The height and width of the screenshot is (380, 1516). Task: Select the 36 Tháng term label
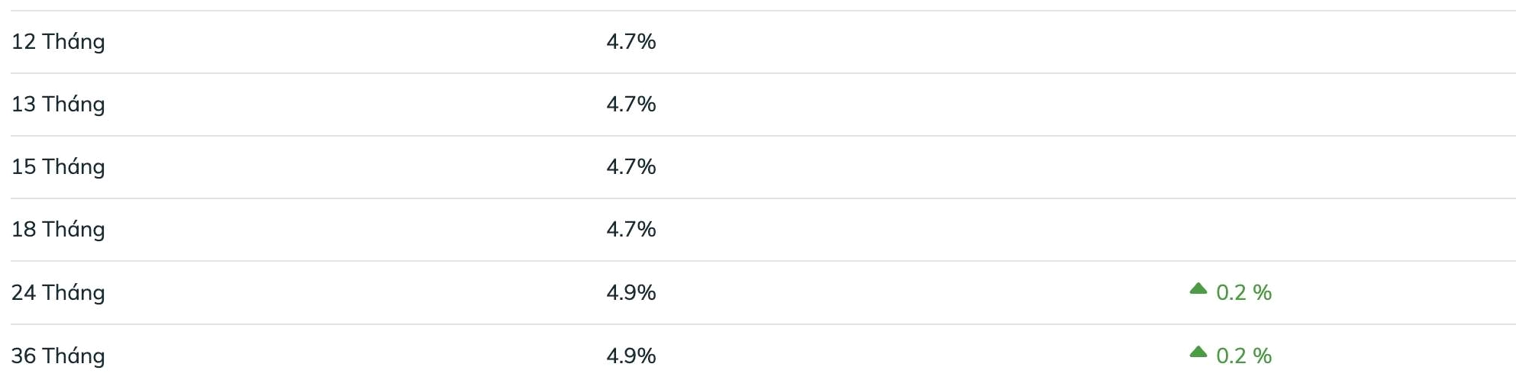pos(58,356)
